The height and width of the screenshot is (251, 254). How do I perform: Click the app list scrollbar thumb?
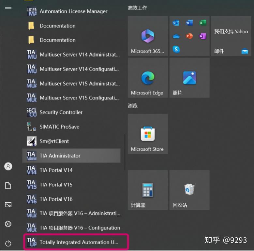point(125,152)
